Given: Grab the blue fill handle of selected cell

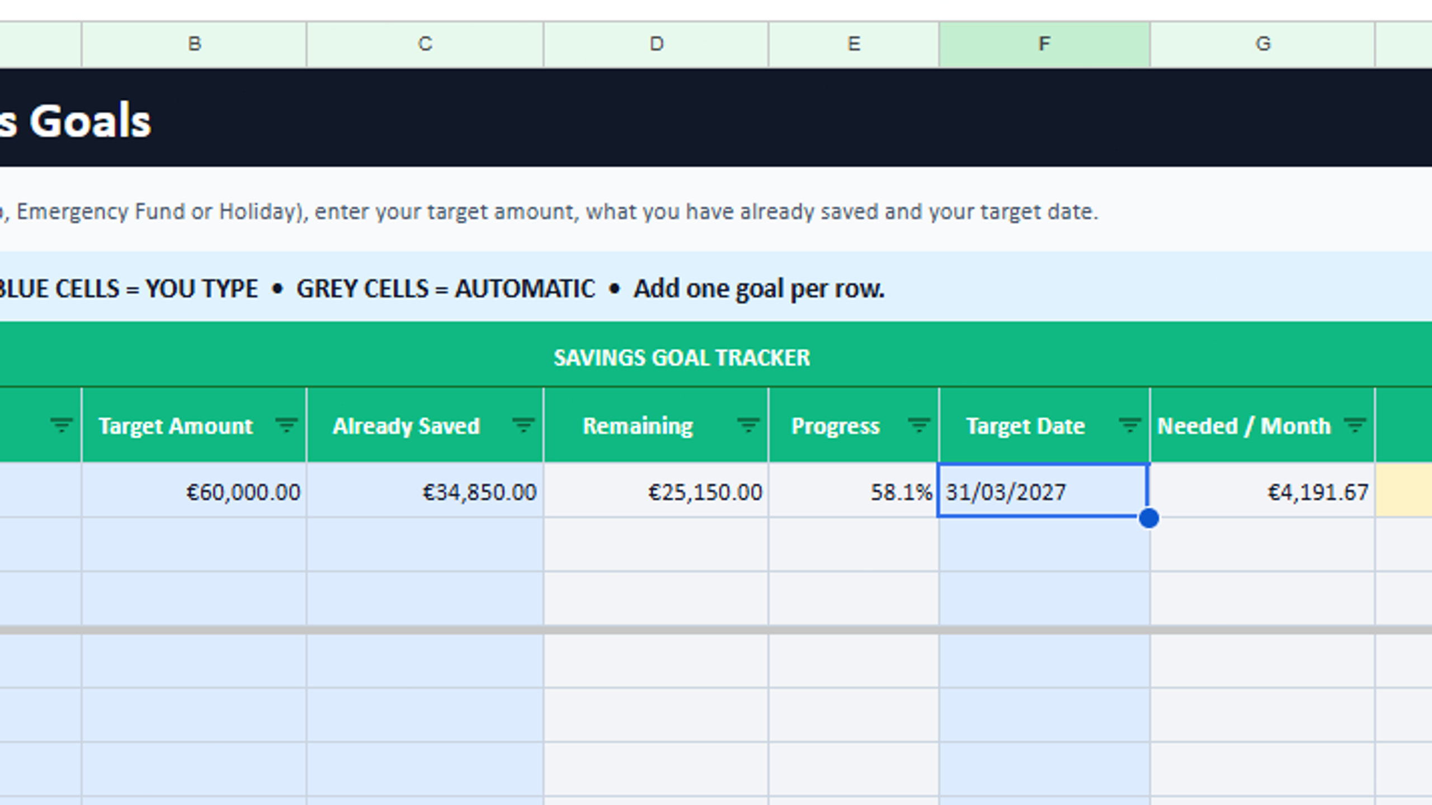Looking at the screenshot, I should tap(1148, 518).
